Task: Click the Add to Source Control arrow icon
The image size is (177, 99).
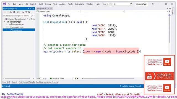Action: click(x=121, y=86)
